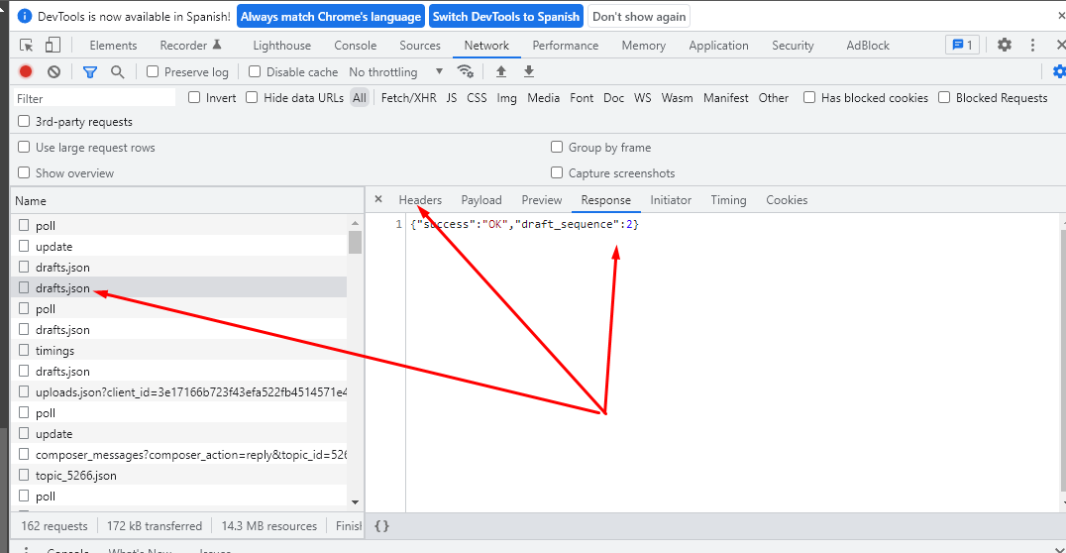
Task: Click the network Filter text field
Action: click(94, 98)
